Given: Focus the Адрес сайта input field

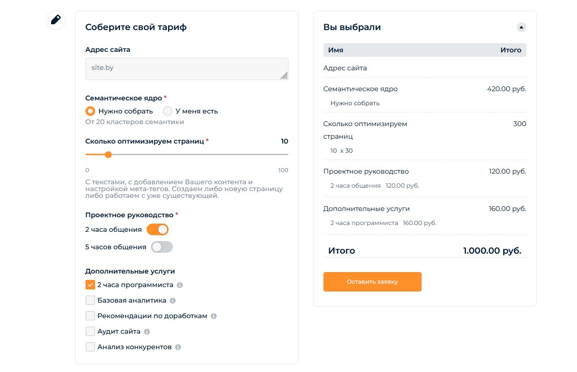Looking at the screenshot, I should point(187,69).
